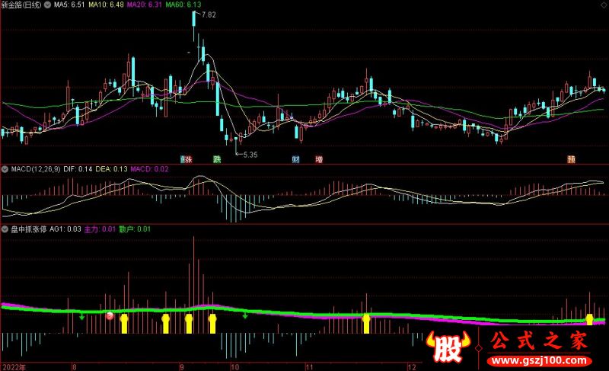Click the month 12 axis label
This screenshot has width=609, height=371.
(412, 366)
